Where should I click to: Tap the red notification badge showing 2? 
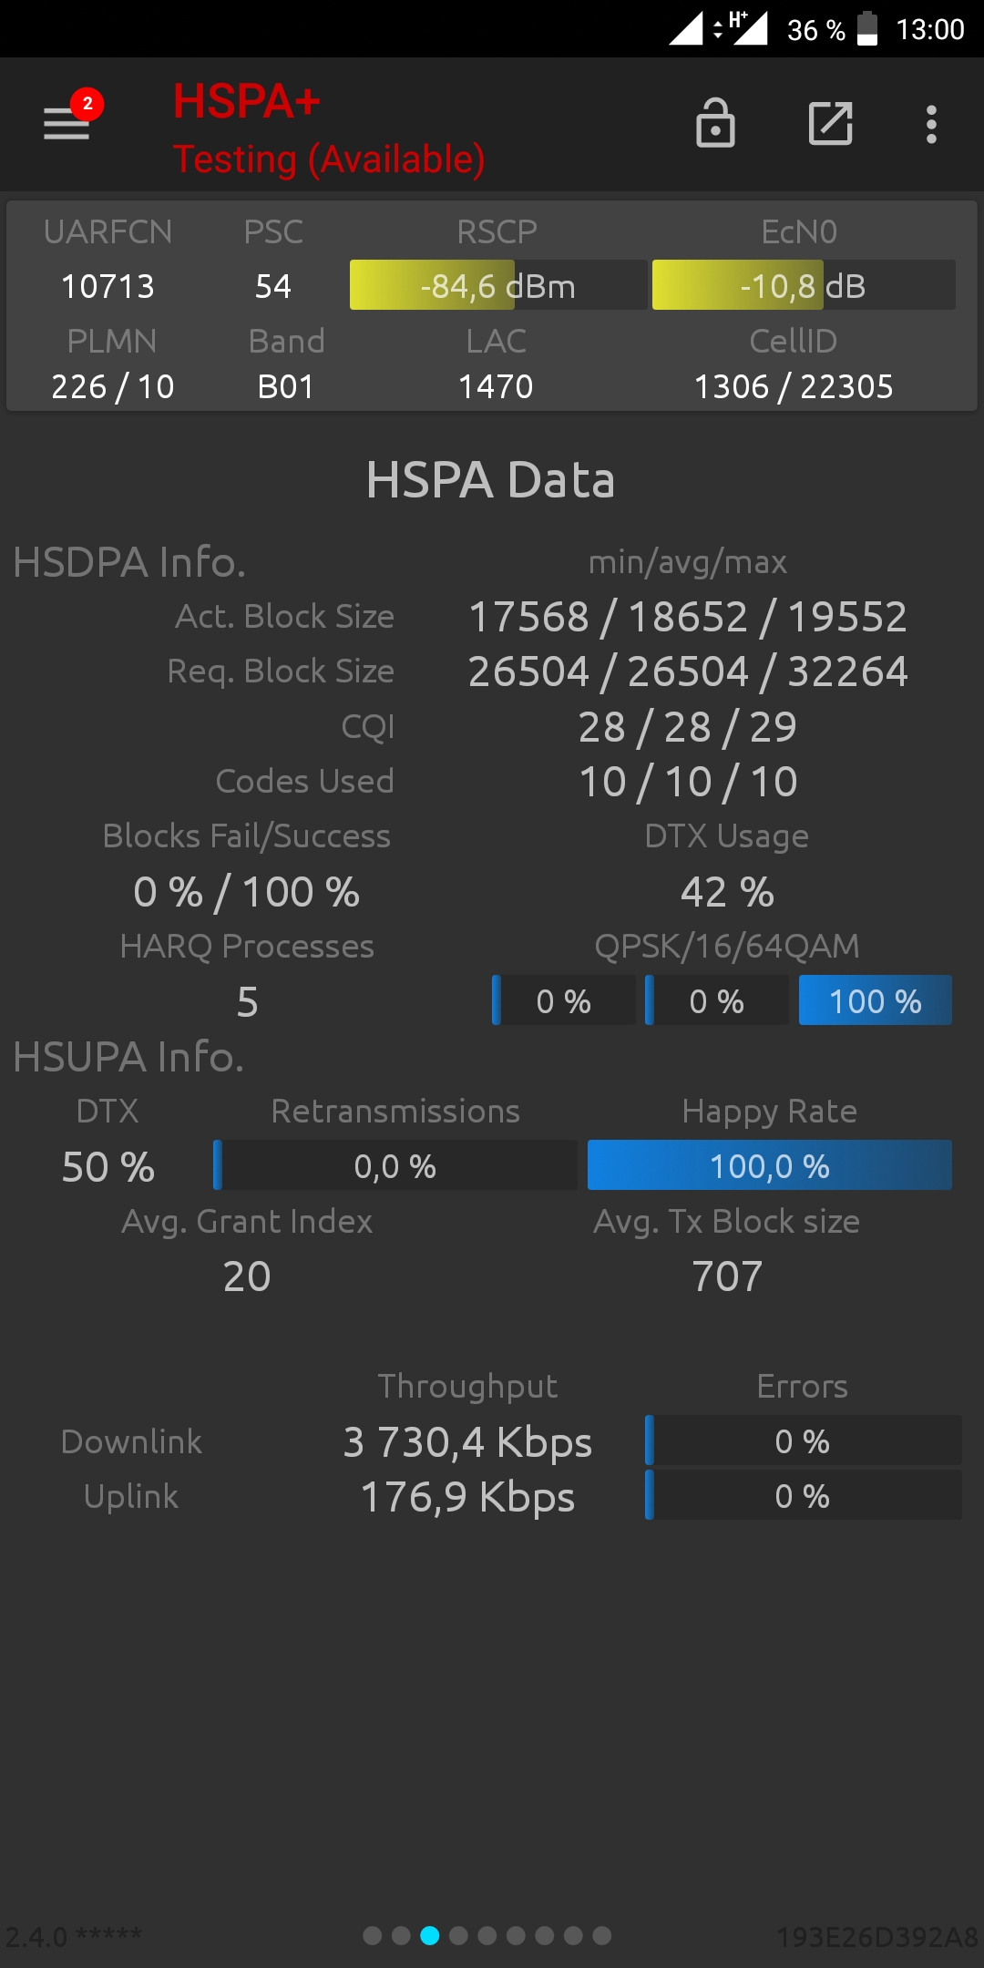87,104
